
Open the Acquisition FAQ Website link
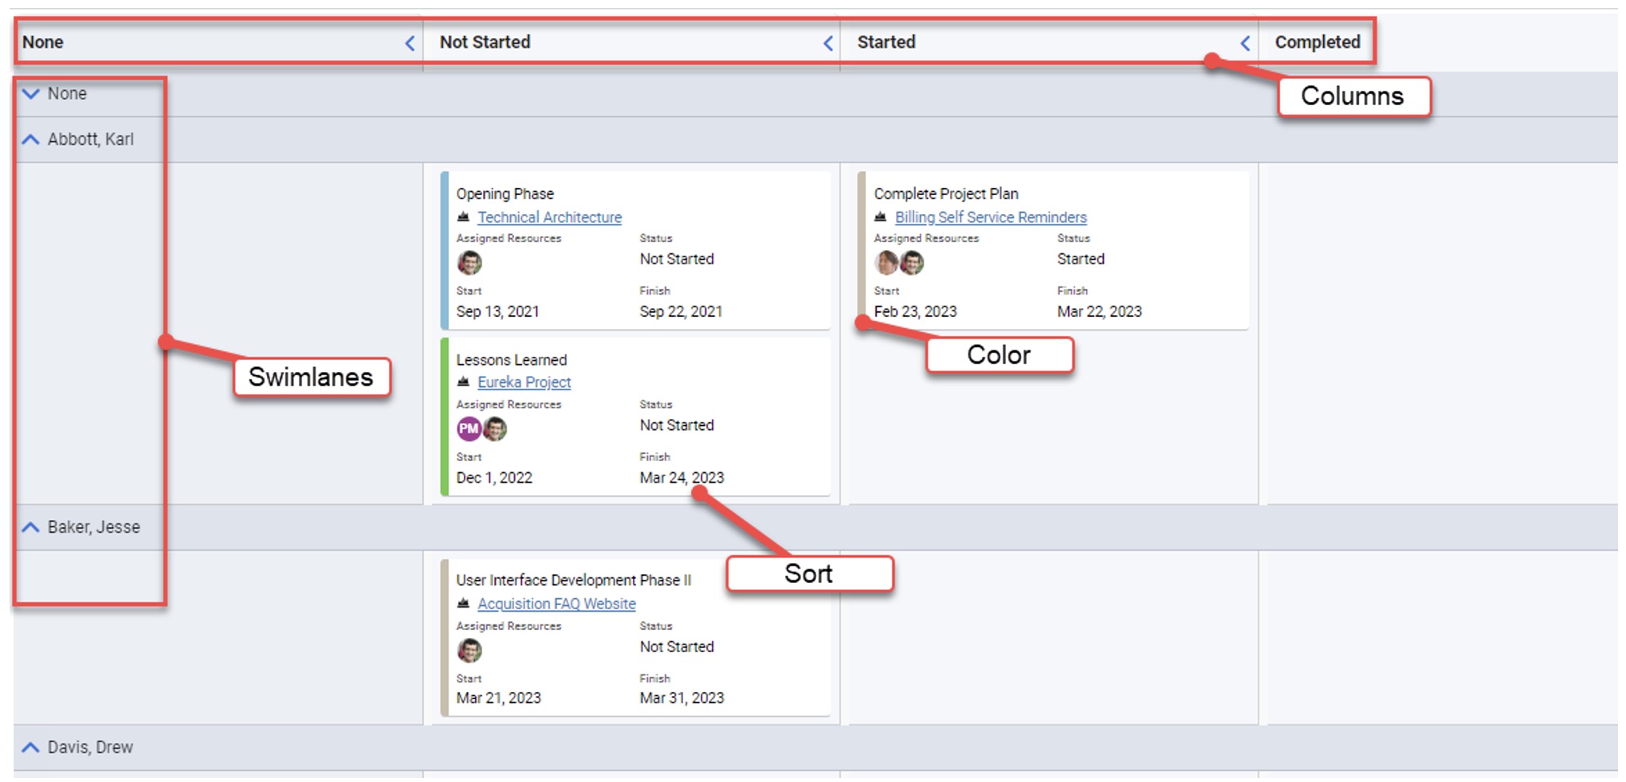(556, 604)
